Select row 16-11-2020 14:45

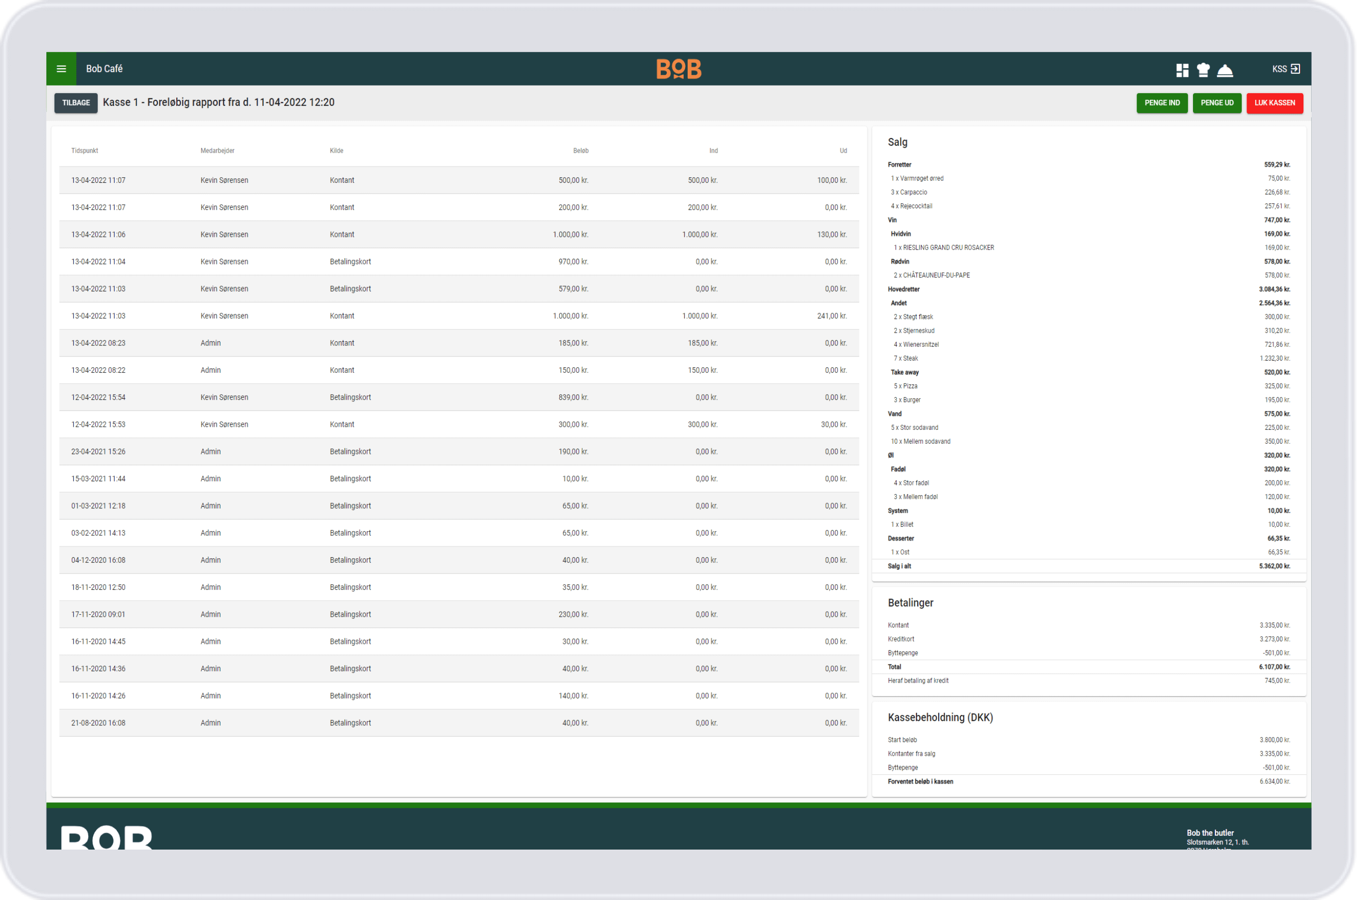point(459,642)
